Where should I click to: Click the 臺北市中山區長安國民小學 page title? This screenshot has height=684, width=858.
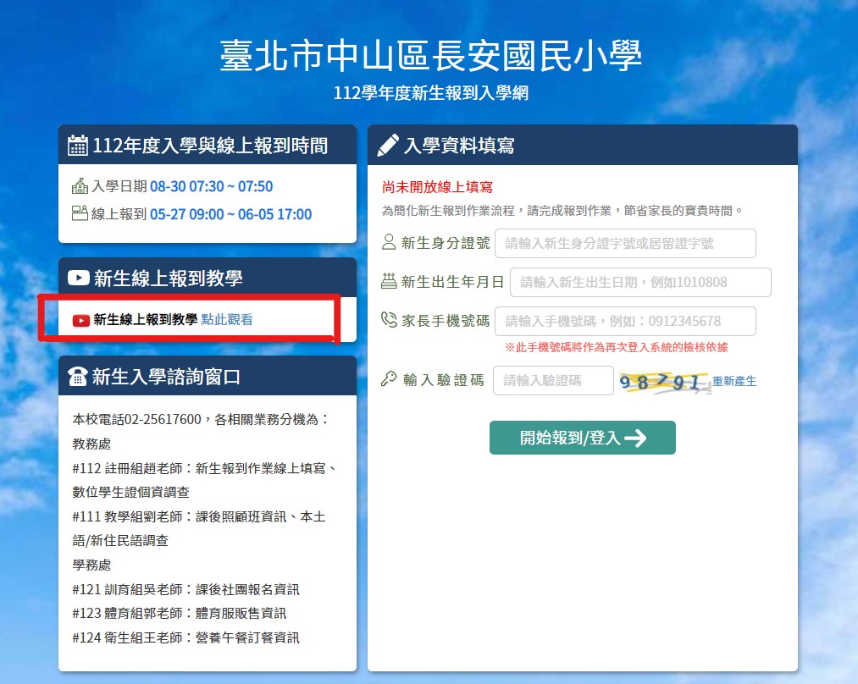(x=430, y=56)
